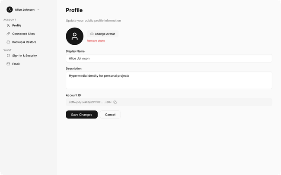Click the Email envelope icon
The image size is (281, 175).
click(x=8, y=64)
